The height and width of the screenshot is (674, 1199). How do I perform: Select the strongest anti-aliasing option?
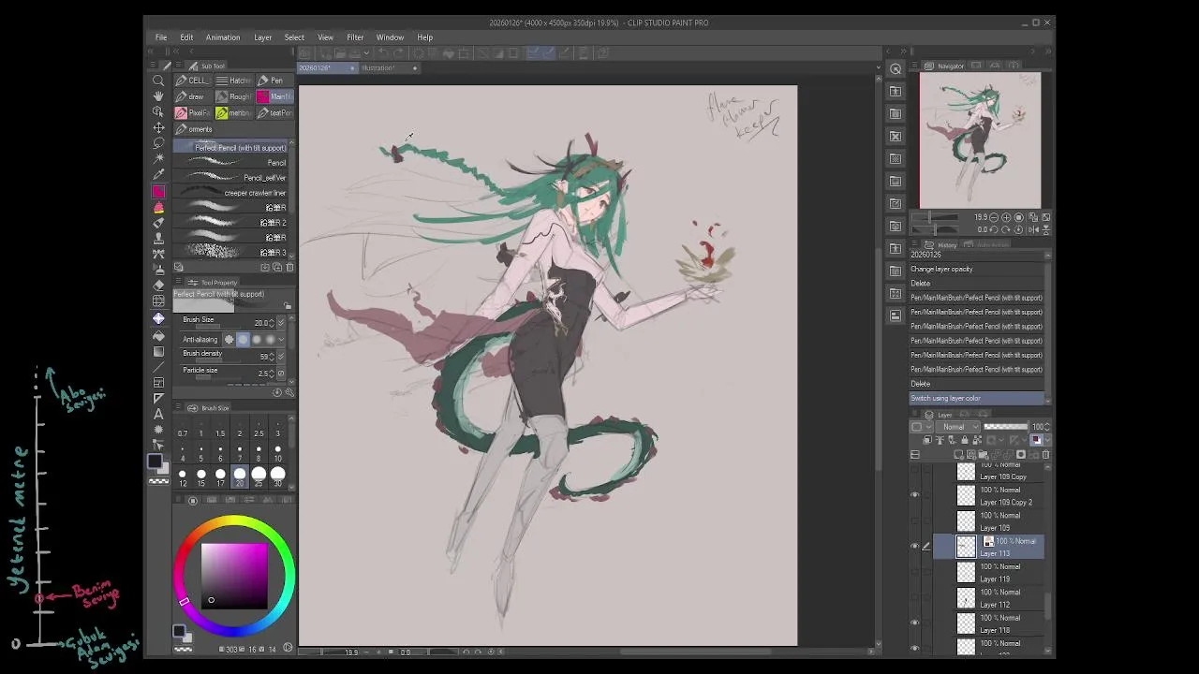point(270,340)
